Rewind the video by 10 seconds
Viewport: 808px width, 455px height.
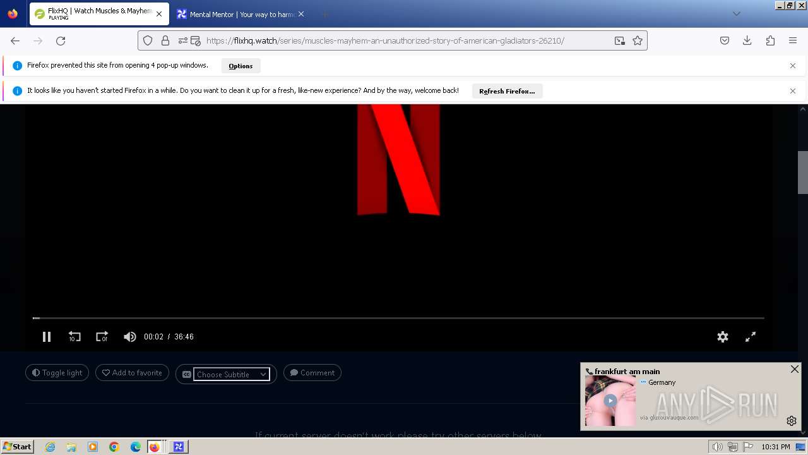pos(74,337)
